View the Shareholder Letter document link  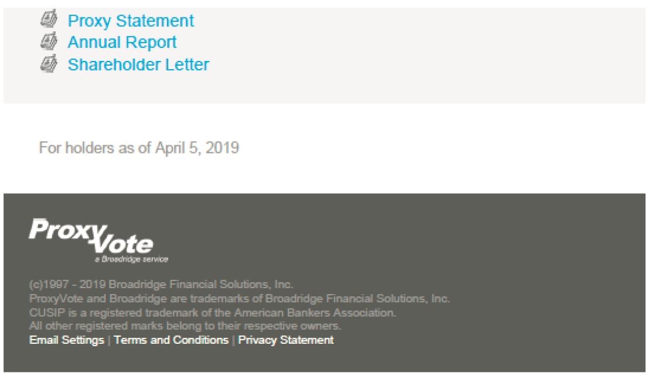[138, 64]
